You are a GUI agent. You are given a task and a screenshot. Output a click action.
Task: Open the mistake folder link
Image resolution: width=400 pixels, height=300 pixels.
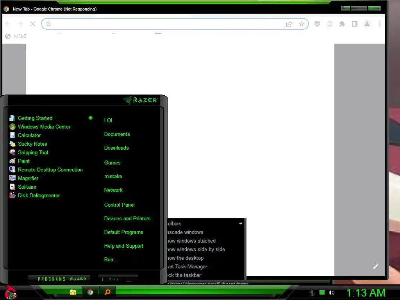pyautogui.click(x=113, y=177)
